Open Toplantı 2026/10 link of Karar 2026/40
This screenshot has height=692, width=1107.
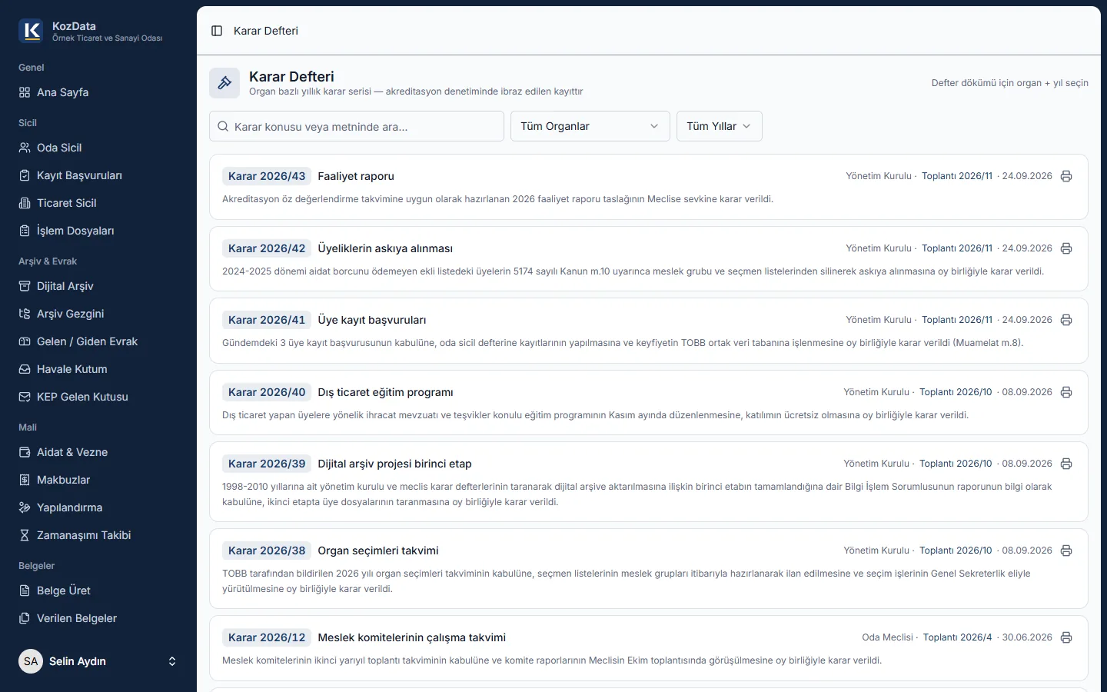(x=956, y=392)
